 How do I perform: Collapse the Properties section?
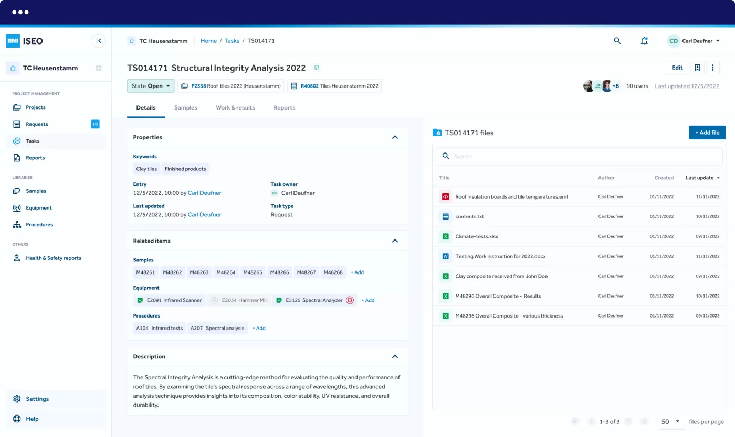click(395, 137)
